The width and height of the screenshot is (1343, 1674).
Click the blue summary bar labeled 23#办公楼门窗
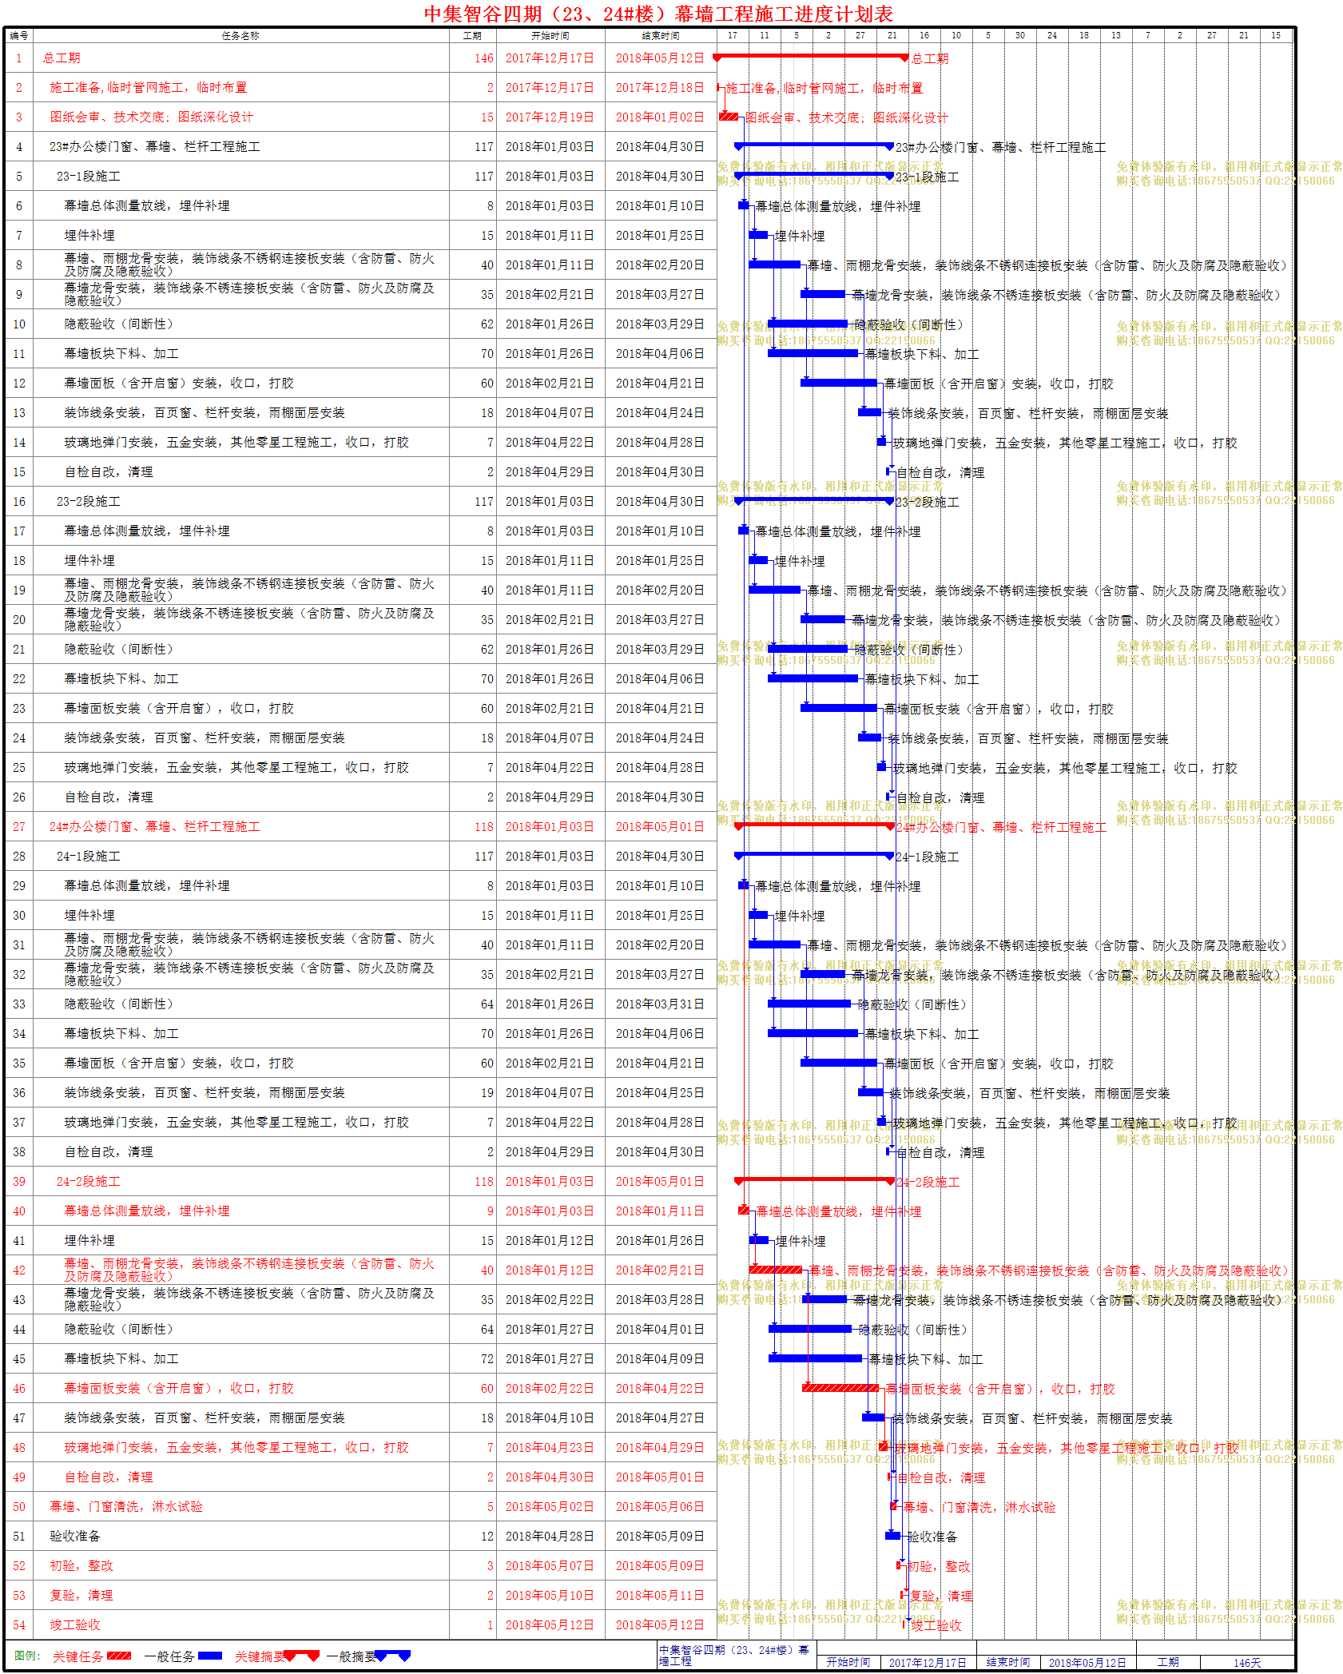click(814, 145)
